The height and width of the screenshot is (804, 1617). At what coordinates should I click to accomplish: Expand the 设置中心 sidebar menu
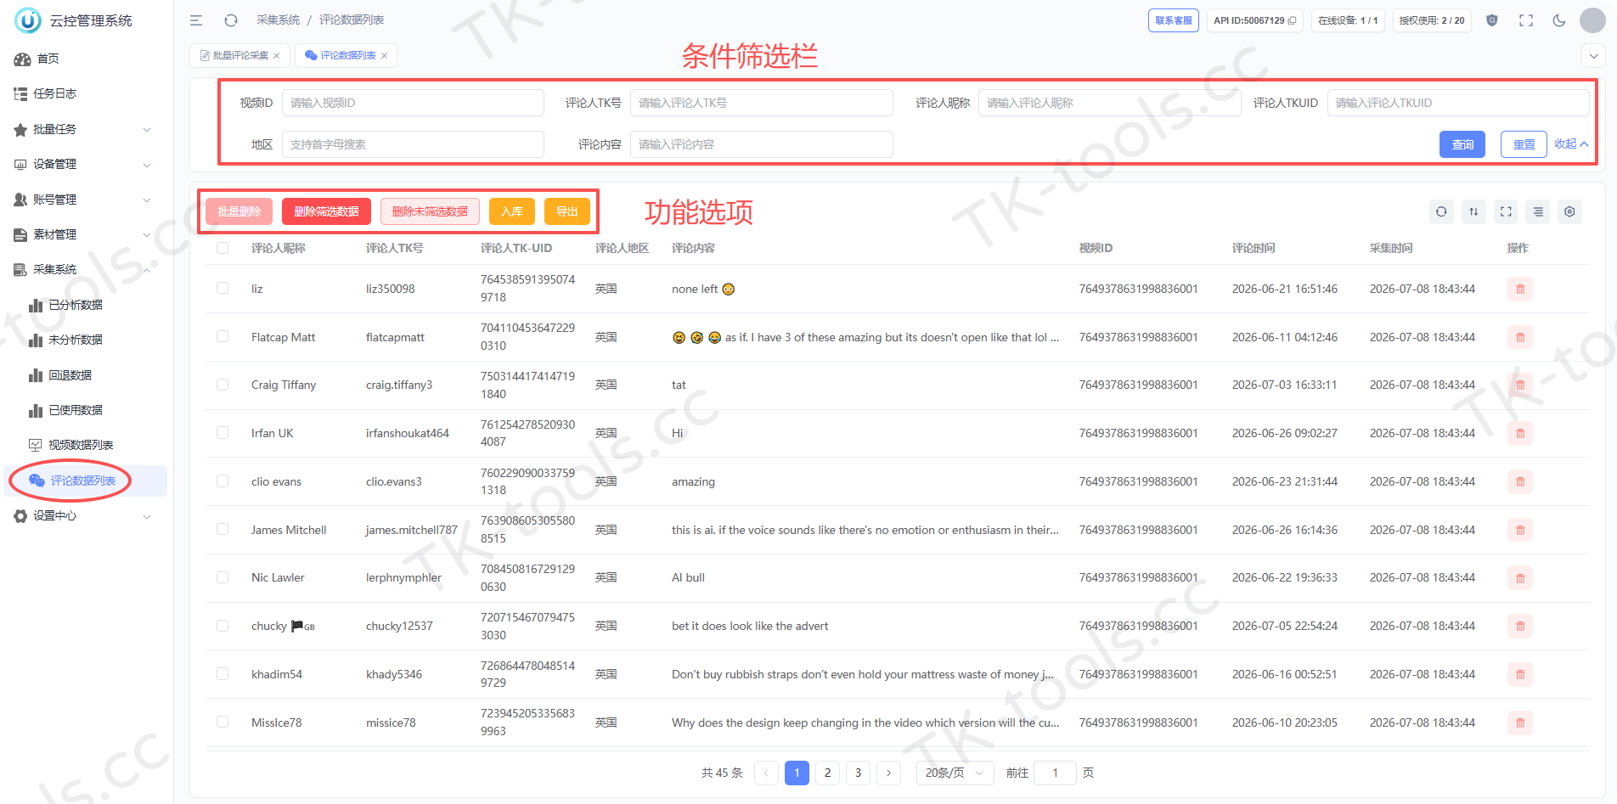pyautogui.click(x=83, y=516)
